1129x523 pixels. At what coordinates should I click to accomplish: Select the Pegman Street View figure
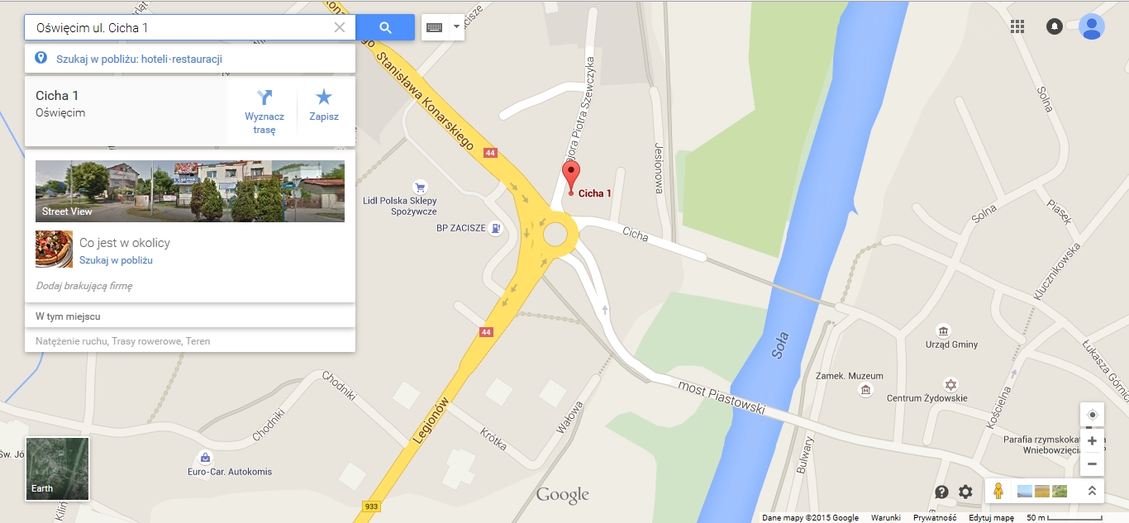coord(998,491)
